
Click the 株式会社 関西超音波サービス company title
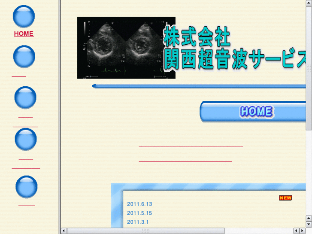235,48
